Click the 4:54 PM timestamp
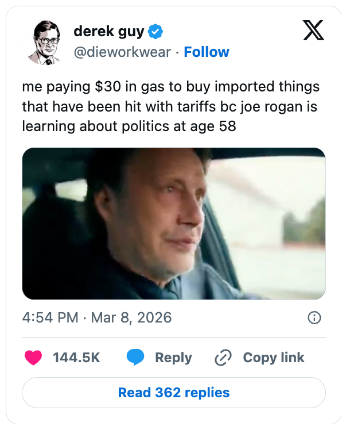Screen dimensions: 350x430 click(50, 317)
